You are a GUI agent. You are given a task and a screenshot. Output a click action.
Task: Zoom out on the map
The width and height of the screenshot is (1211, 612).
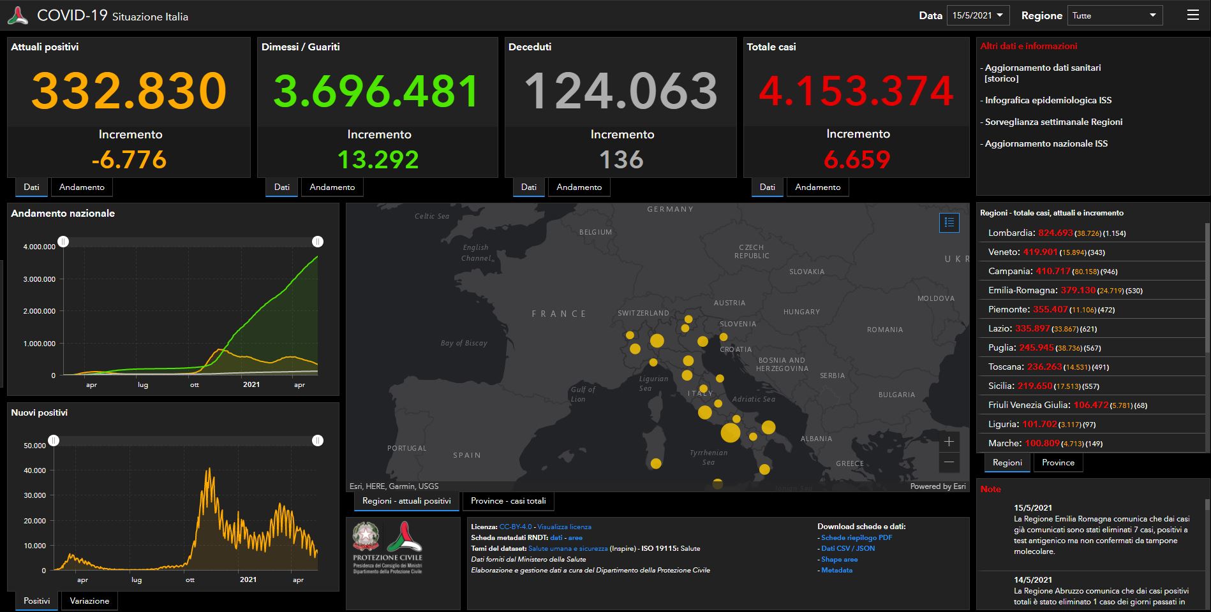tap(949, 462)
